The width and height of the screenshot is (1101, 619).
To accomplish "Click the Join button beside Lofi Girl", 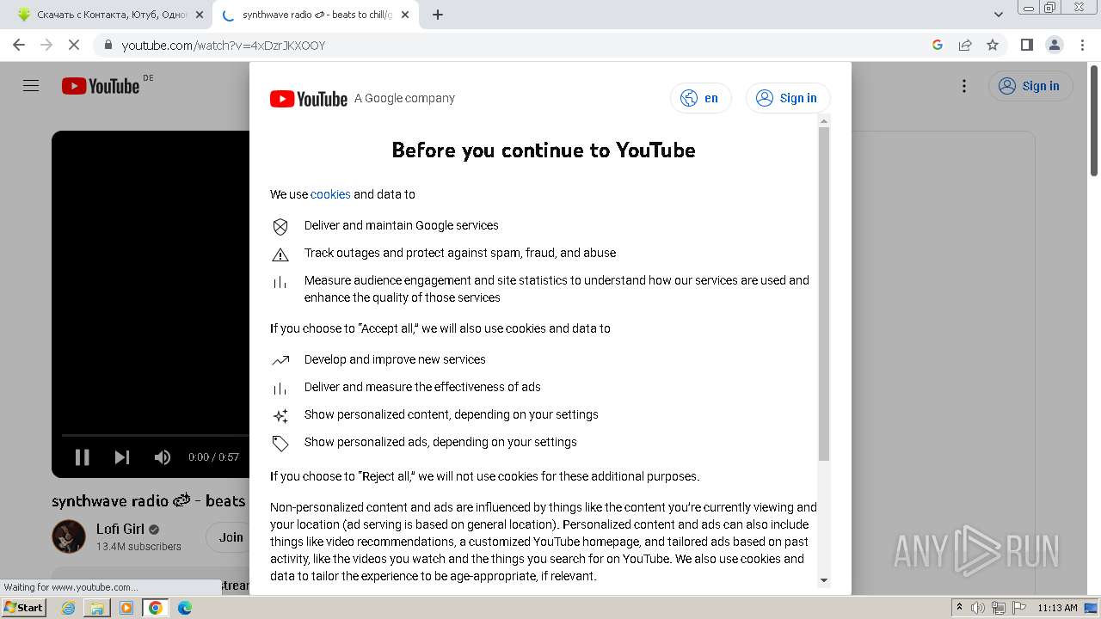I will click(x=231, y=537).
